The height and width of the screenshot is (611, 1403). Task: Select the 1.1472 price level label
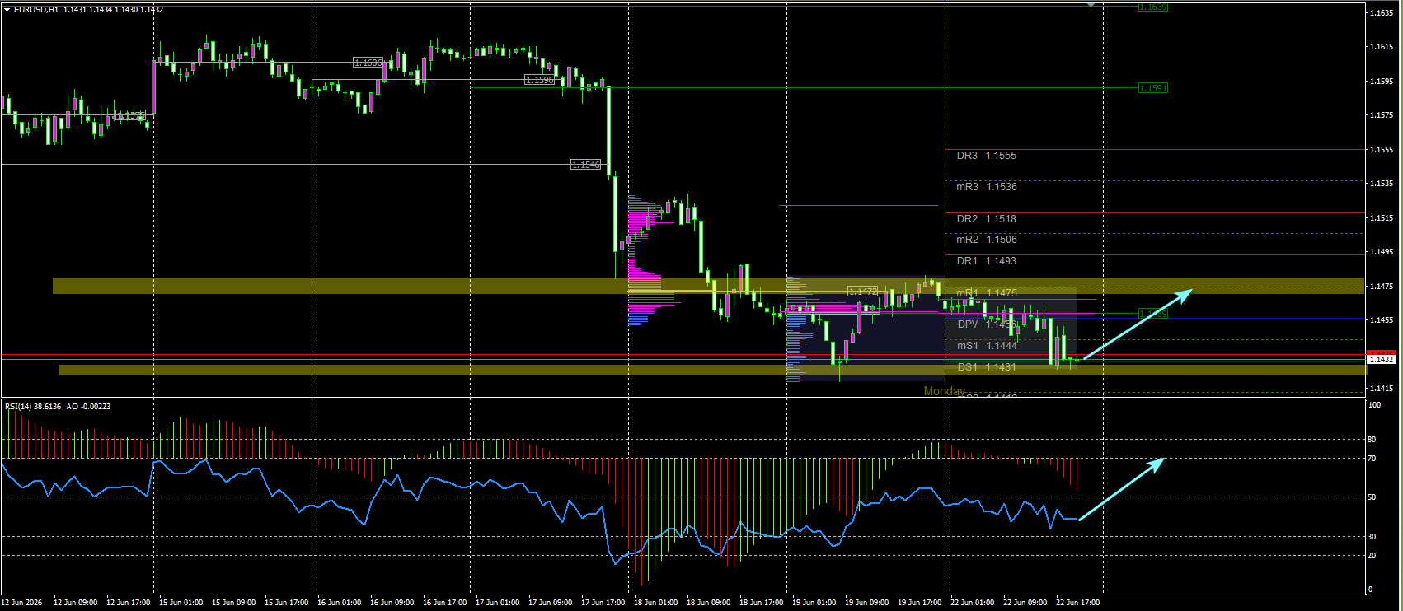click(863, 292)
